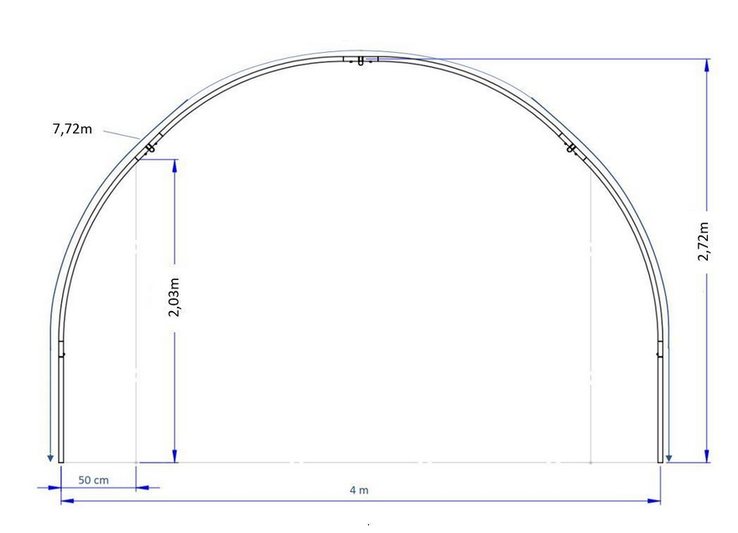This screenshot has width=738, height=533.
Task: Click the right arch base foot
Action: click(x=660, y=458)
